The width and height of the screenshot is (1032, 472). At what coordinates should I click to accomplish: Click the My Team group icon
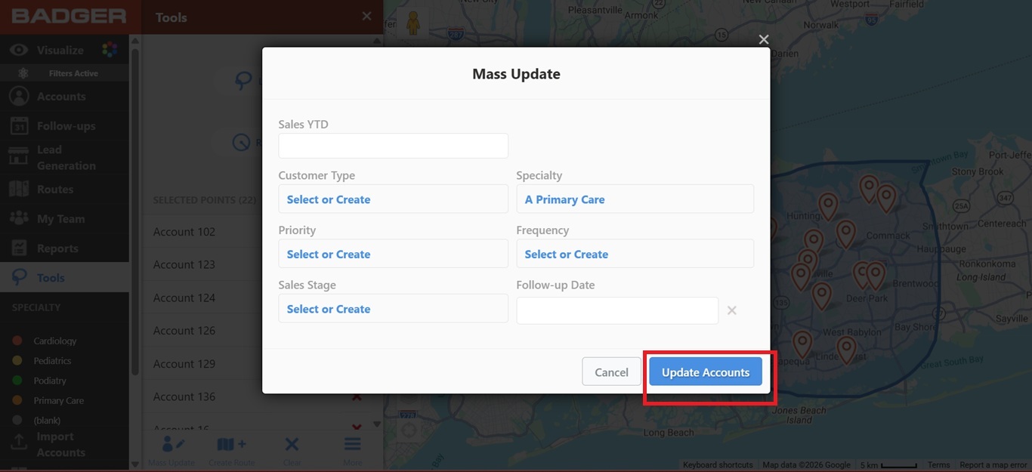click(x=19, y=219)
